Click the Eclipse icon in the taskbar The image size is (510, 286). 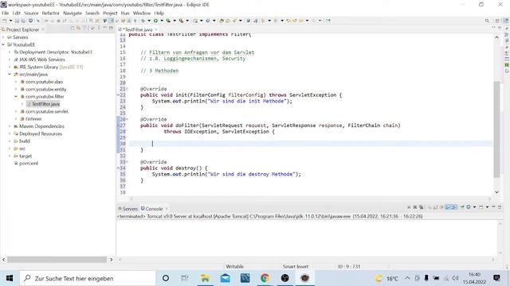click(x=304, y=278)
